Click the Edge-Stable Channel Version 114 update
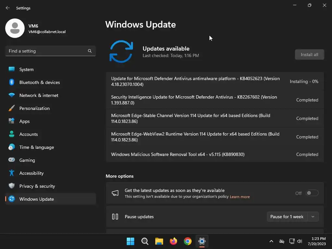Image resolution: width=332 pixels, height=249 pixels. 215,118
